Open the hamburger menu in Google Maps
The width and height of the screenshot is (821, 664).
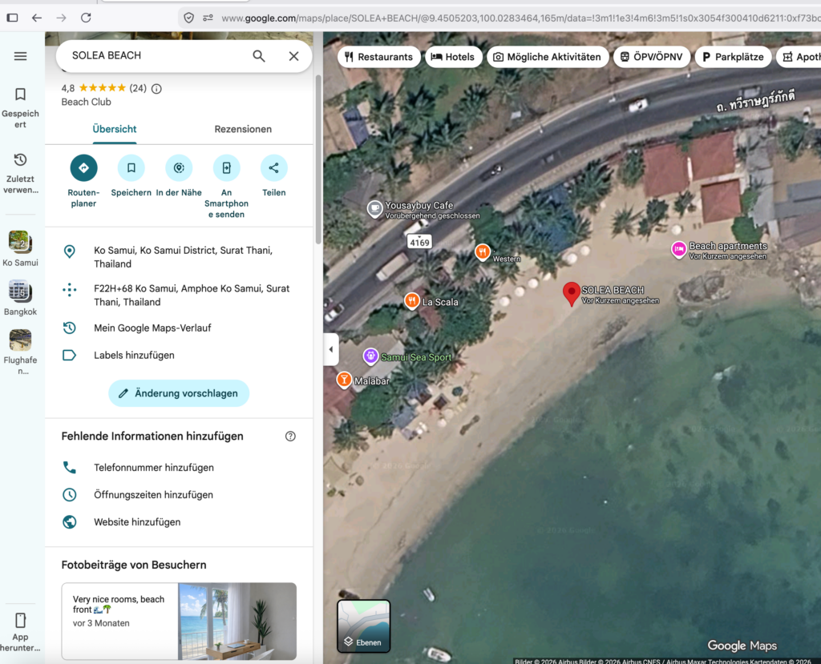coord(20,56)
